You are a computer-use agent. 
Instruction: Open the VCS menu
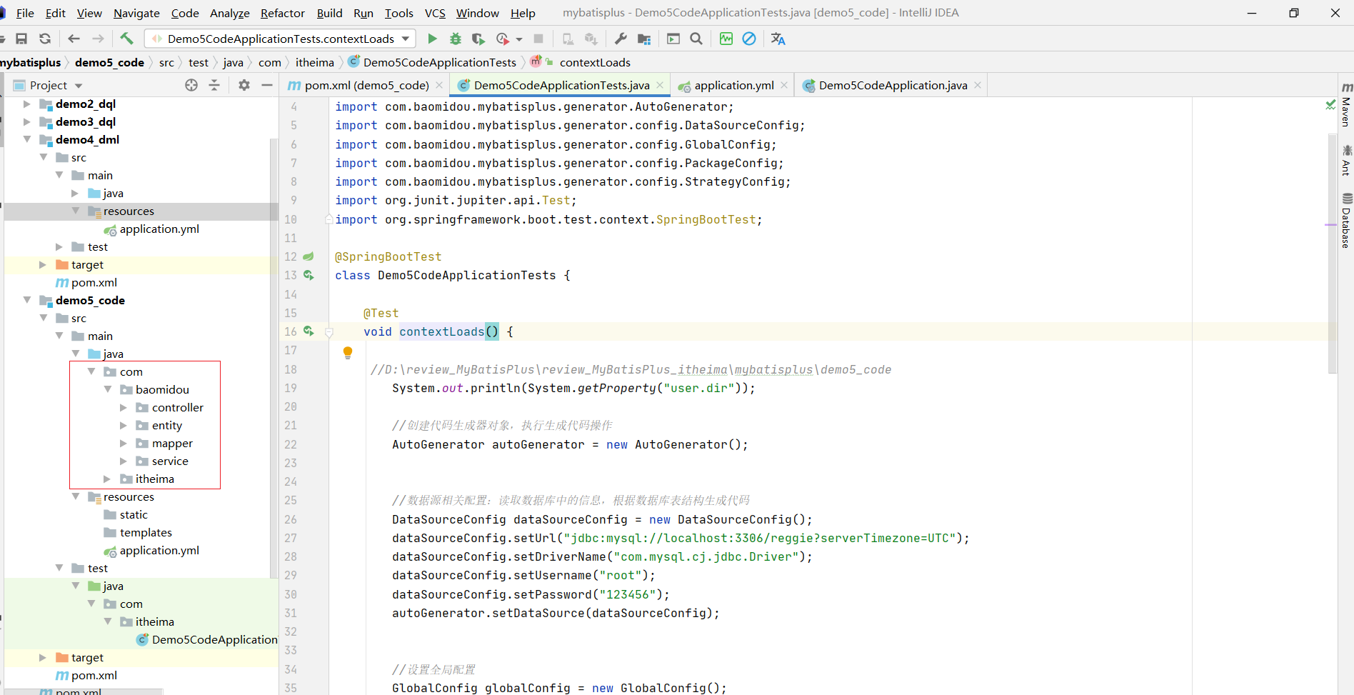pos(435,13)
